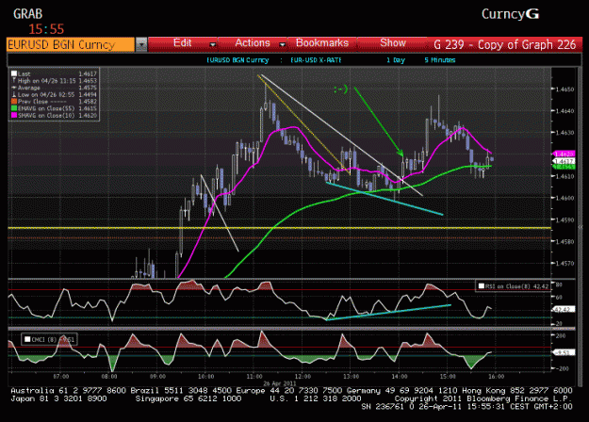Click the green :-) chart annotation

point(341,89)
